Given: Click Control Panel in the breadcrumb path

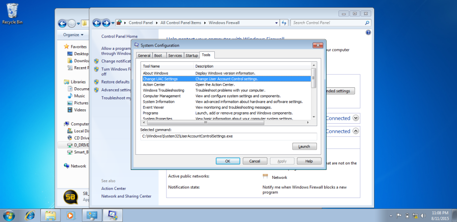Looking at the screenshot, I should 141,23.
